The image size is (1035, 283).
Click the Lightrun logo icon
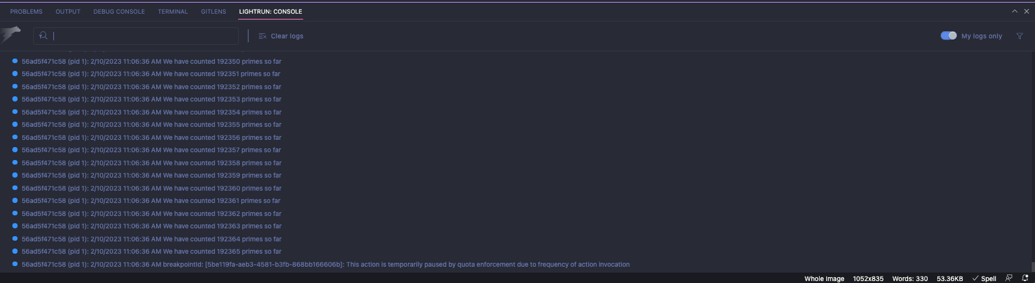point(11,34)
